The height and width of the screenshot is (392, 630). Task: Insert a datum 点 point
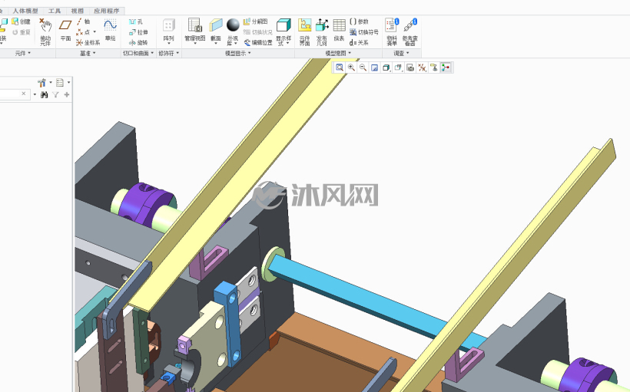(83, 32)
